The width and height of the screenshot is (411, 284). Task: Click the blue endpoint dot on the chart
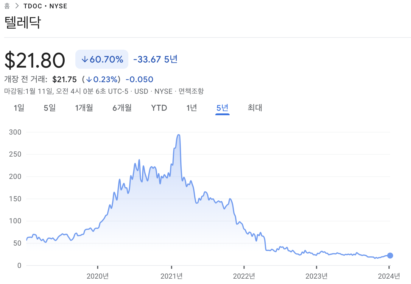pyautogui.click(x=390, y=255)
